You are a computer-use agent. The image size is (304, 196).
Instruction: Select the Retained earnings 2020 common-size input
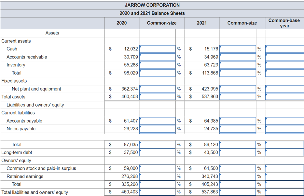157,176
